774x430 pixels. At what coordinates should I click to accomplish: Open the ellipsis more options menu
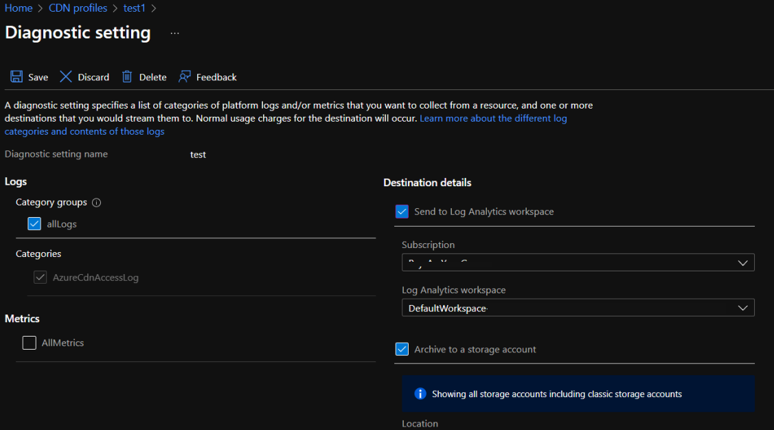[174, 33]
